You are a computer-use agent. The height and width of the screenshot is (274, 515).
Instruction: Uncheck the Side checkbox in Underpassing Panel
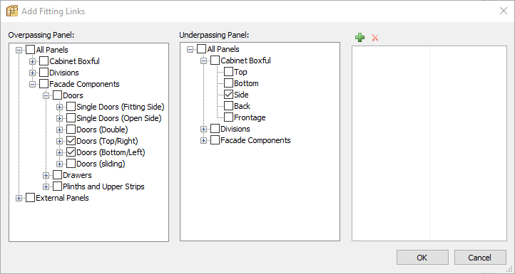228,95
